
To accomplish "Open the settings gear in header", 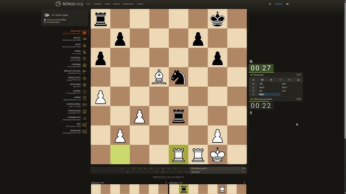I will 287,4.
